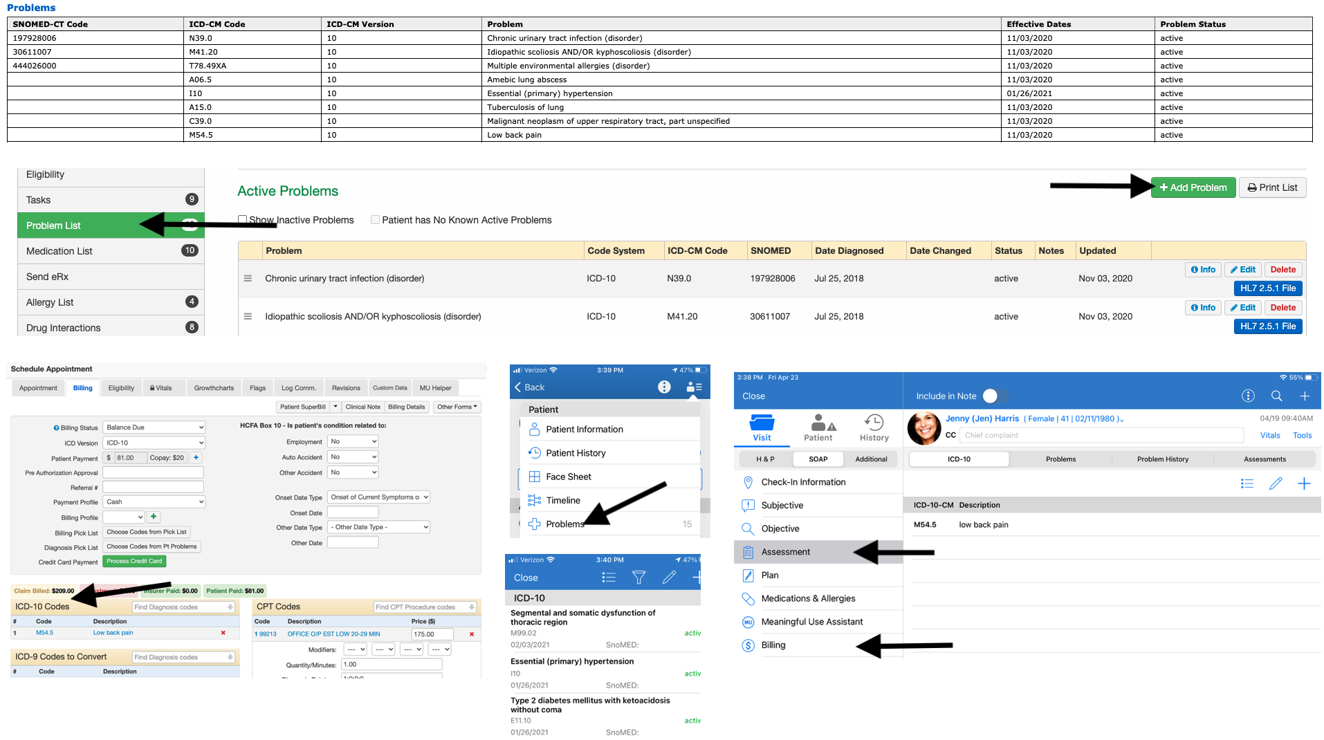Click Info for Idiopathic scoliosis row
This screenshot has height=740, width=1324.
click(1203, 308)
